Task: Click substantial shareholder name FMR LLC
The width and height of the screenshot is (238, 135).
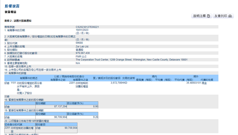Action: [81, 56]
